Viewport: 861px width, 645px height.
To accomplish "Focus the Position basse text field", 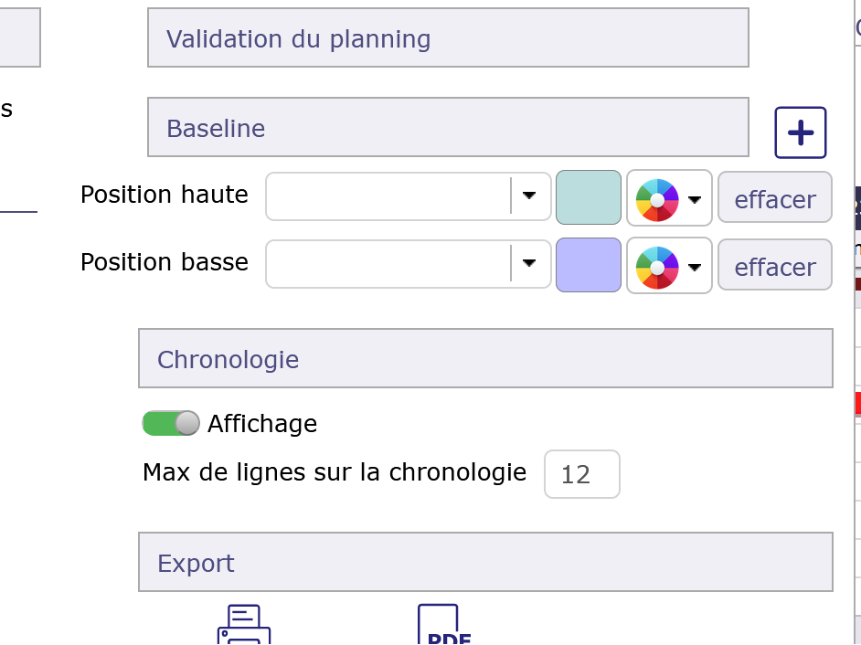I will [x=388, y=264].
